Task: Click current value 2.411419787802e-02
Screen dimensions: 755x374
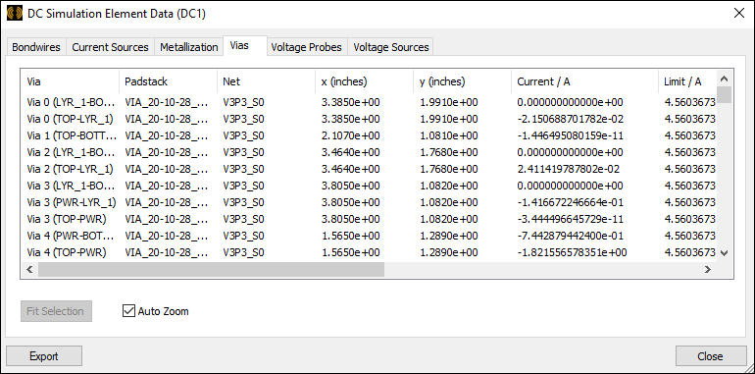Action: (568, 169)
